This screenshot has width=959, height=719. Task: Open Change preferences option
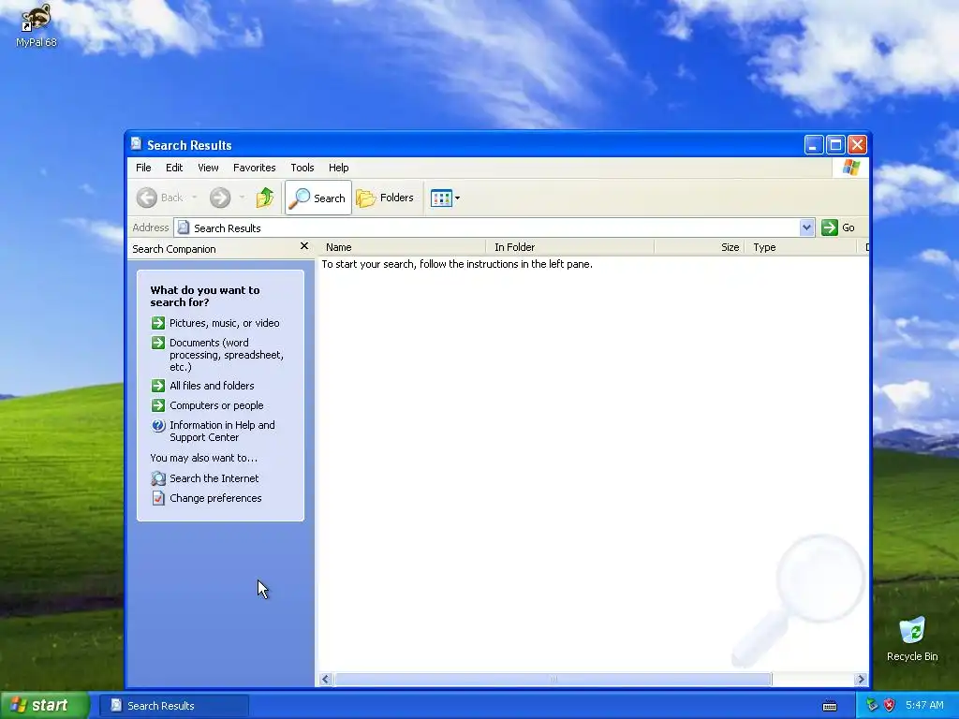click(x=215, y=498)
